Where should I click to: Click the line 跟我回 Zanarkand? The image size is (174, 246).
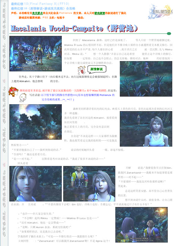pyautogui.click(x=145, y=173)
